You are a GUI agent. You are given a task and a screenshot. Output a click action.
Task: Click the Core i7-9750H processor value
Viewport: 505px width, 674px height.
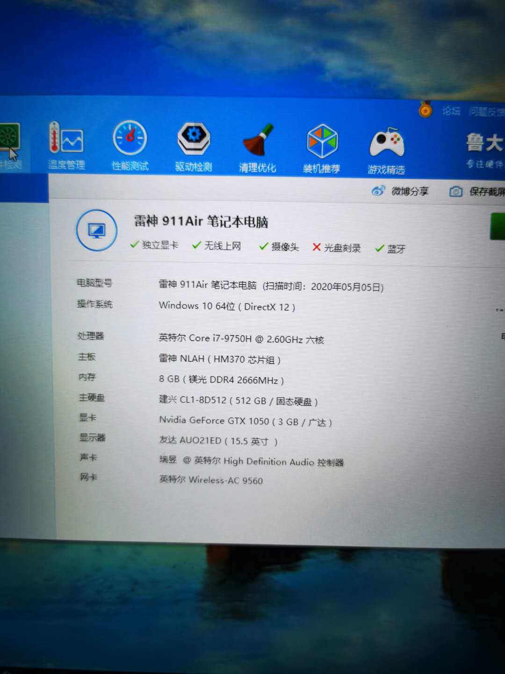tap(241, 338)
